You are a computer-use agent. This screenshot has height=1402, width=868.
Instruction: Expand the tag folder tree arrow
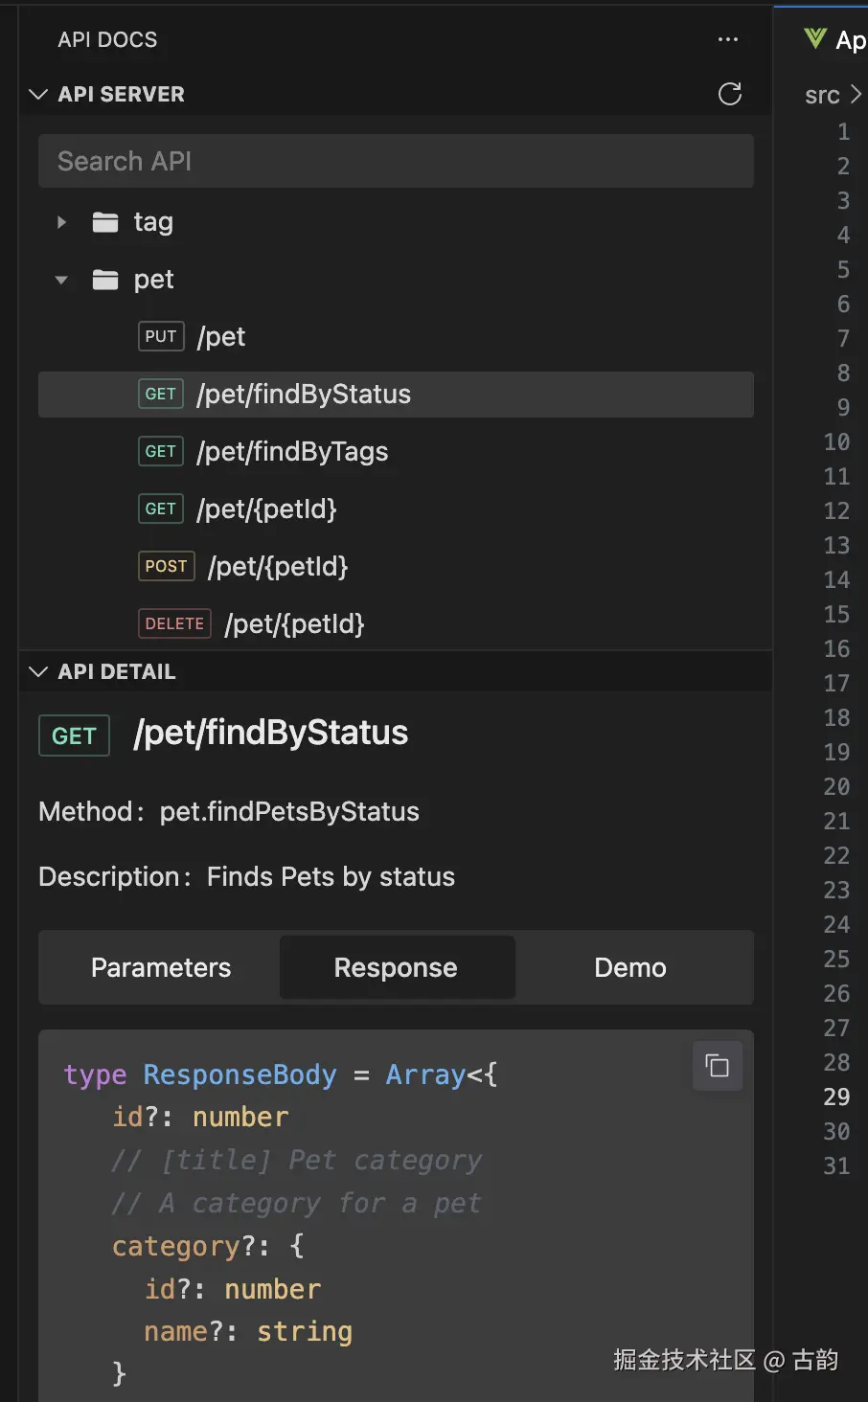pyautogui.click(x=62, y=222)
